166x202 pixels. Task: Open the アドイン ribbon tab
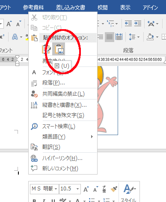[151, 7]
